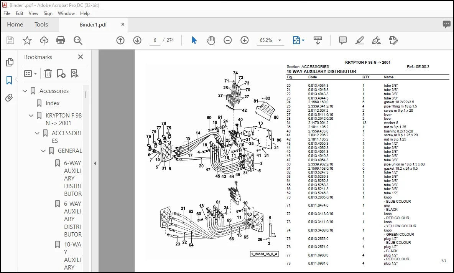Open the sign document tool

376,40
